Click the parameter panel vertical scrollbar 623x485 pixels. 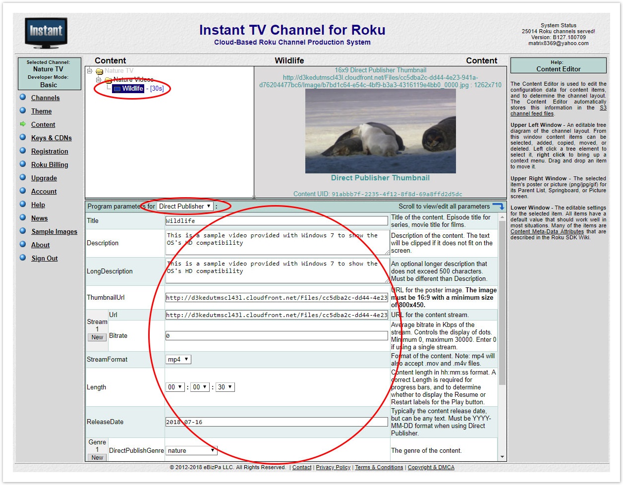502,303
